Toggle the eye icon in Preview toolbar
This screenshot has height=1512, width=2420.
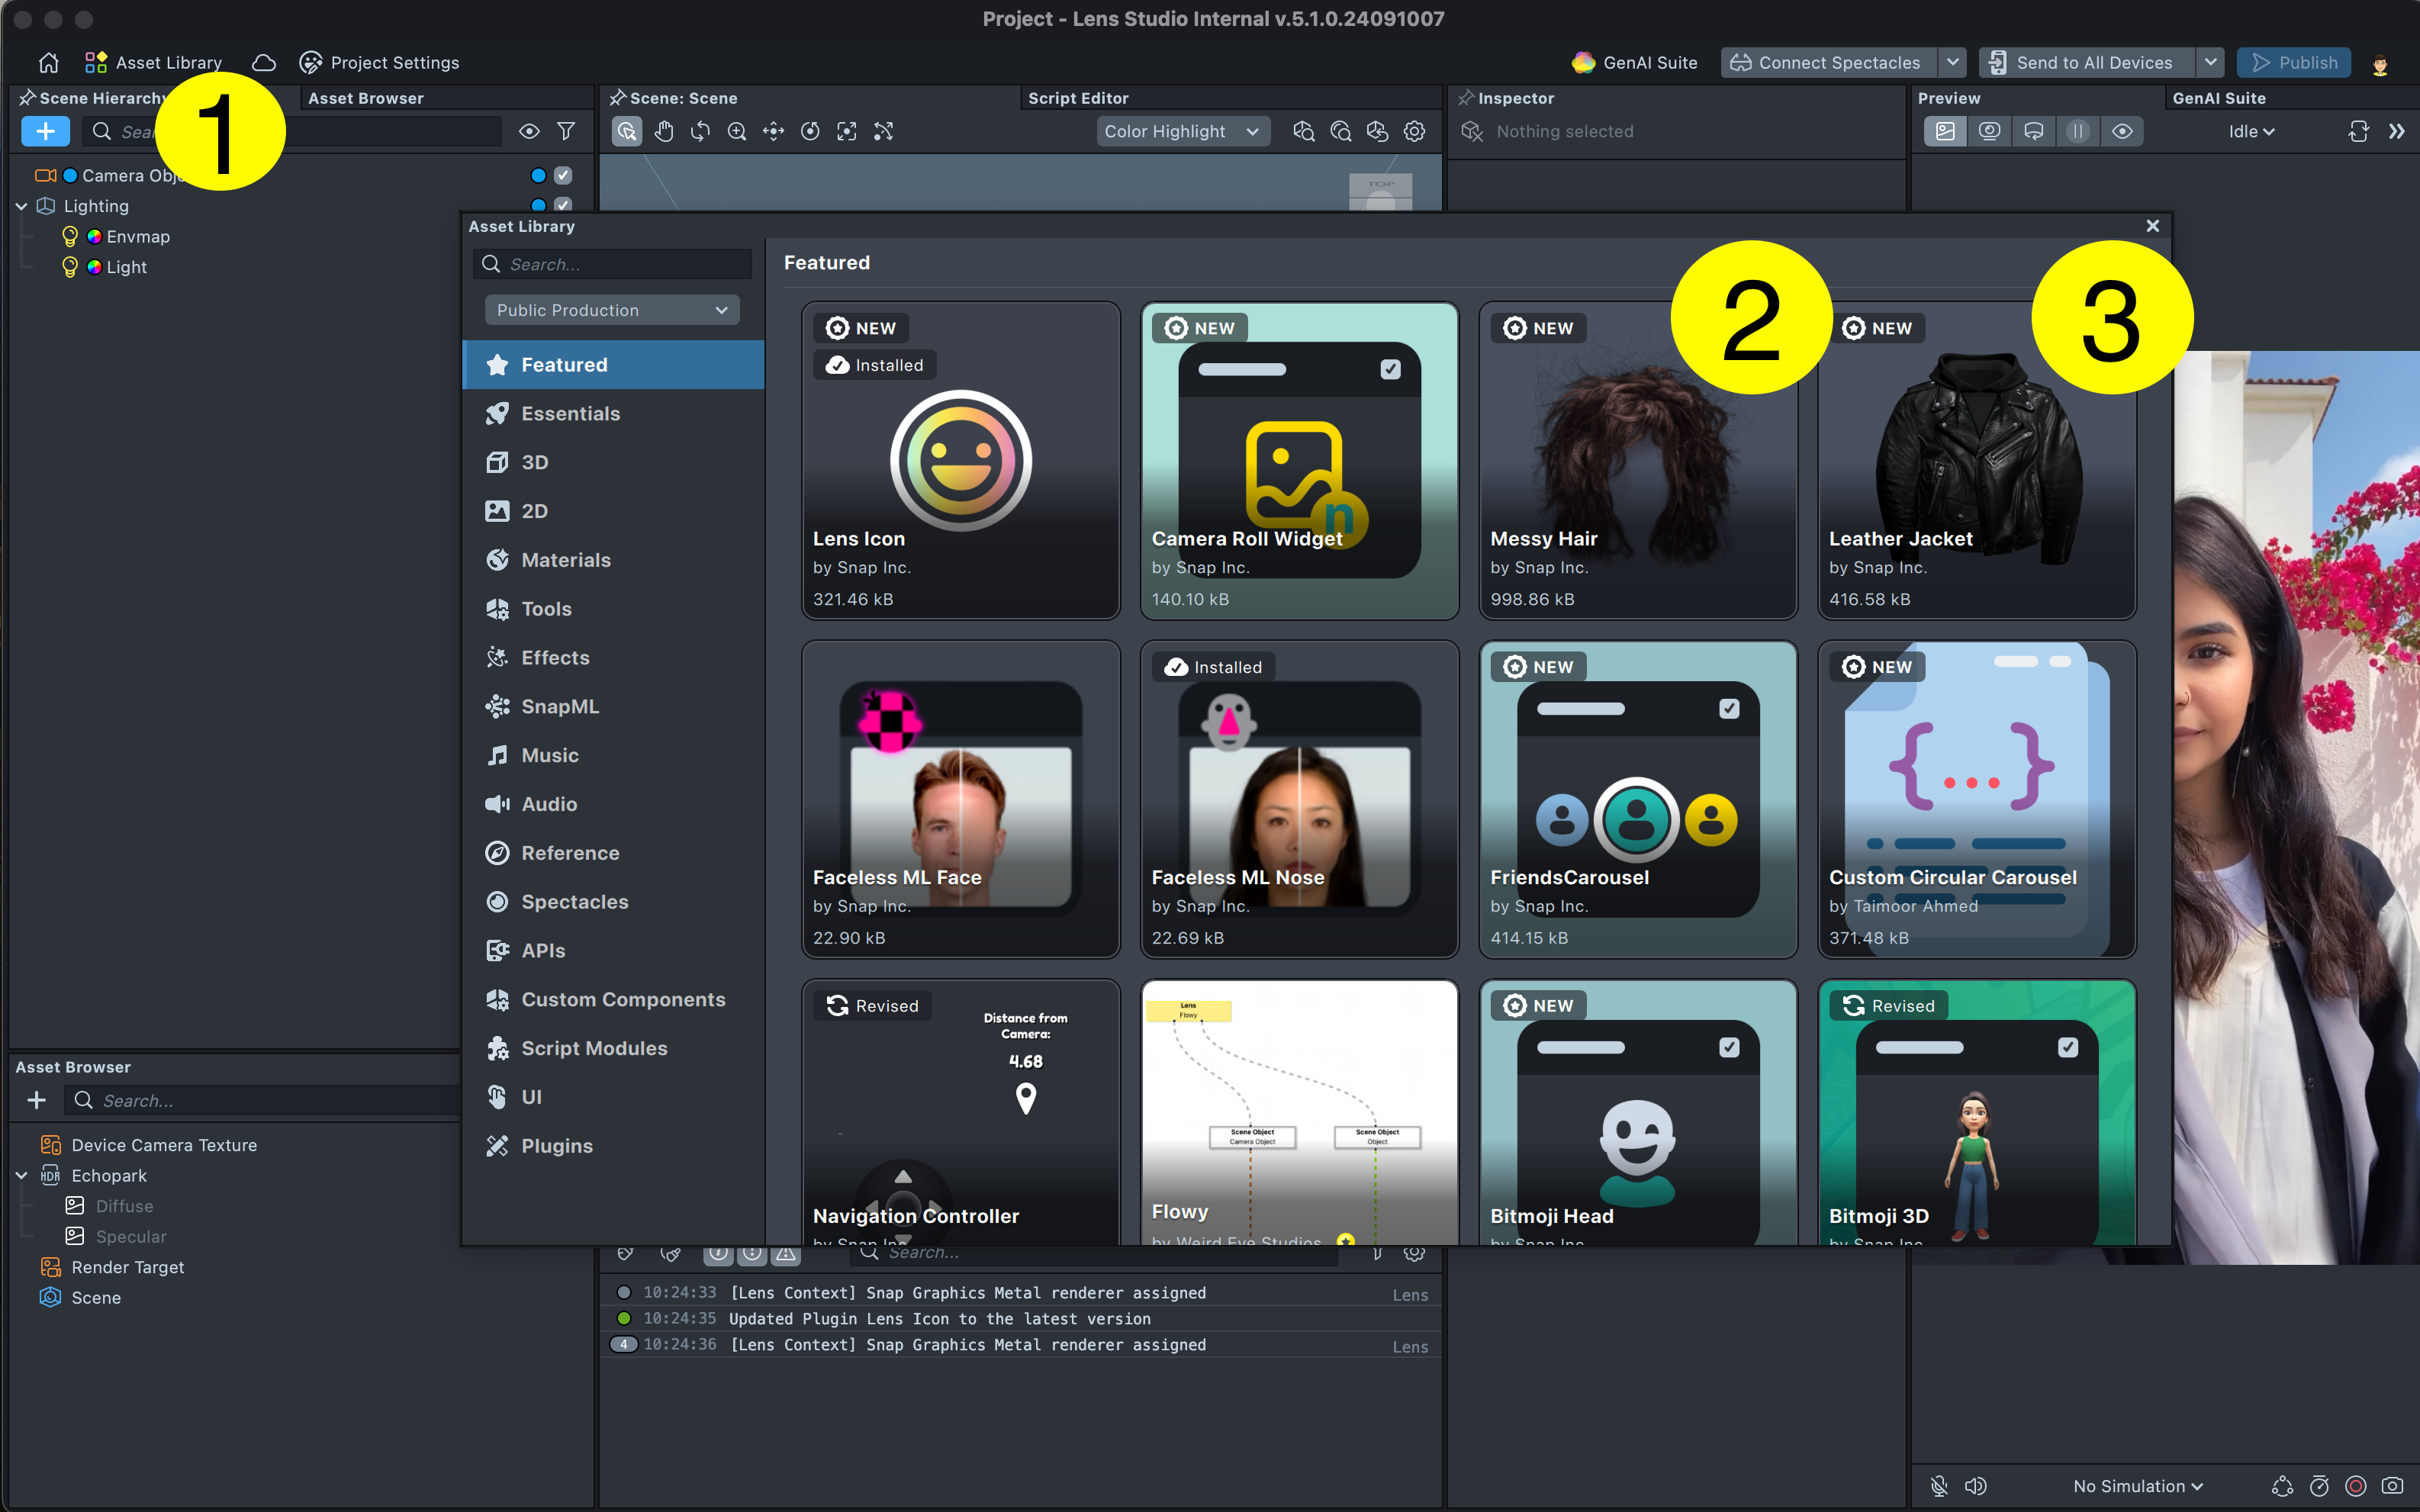[2122, 131]
